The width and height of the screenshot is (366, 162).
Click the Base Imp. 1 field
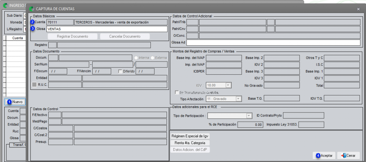point(342,72)
